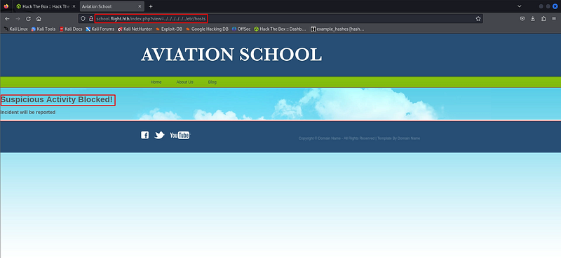The height and width of the screenshot is (258, 561).
Task: Click the Home navigation menu item
Action: coord(156,82)
